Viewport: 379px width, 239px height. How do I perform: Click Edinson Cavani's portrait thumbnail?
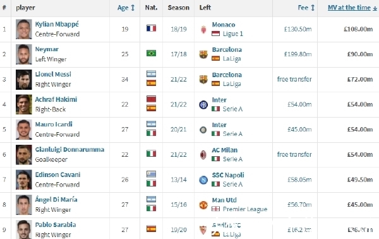click(24, 180)
